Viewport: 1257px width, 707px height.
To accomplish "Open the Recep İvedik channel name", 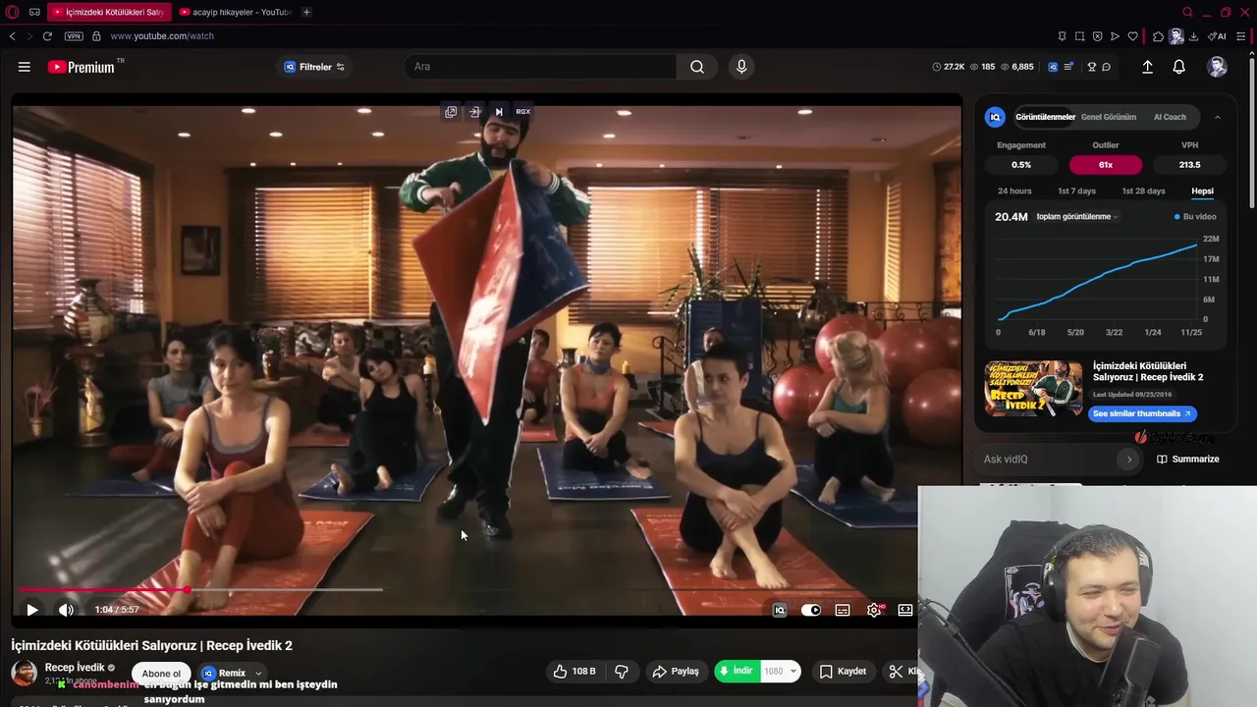I will click(75, 668).
